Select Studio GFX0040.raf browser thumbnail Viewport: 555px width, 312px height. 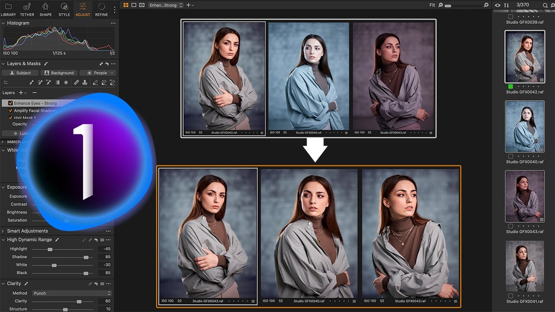525,127
